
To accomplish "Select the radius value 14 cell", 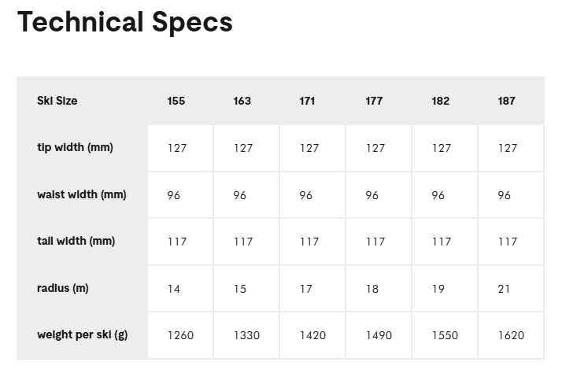I will [x=174, y=289].
